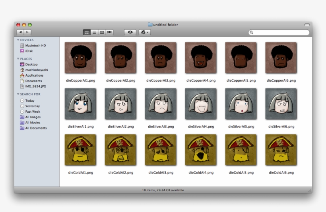Screen dimensions: 326x212
Task: Select dieSilverAI2.png thumbnail
Action: point(120,104)
